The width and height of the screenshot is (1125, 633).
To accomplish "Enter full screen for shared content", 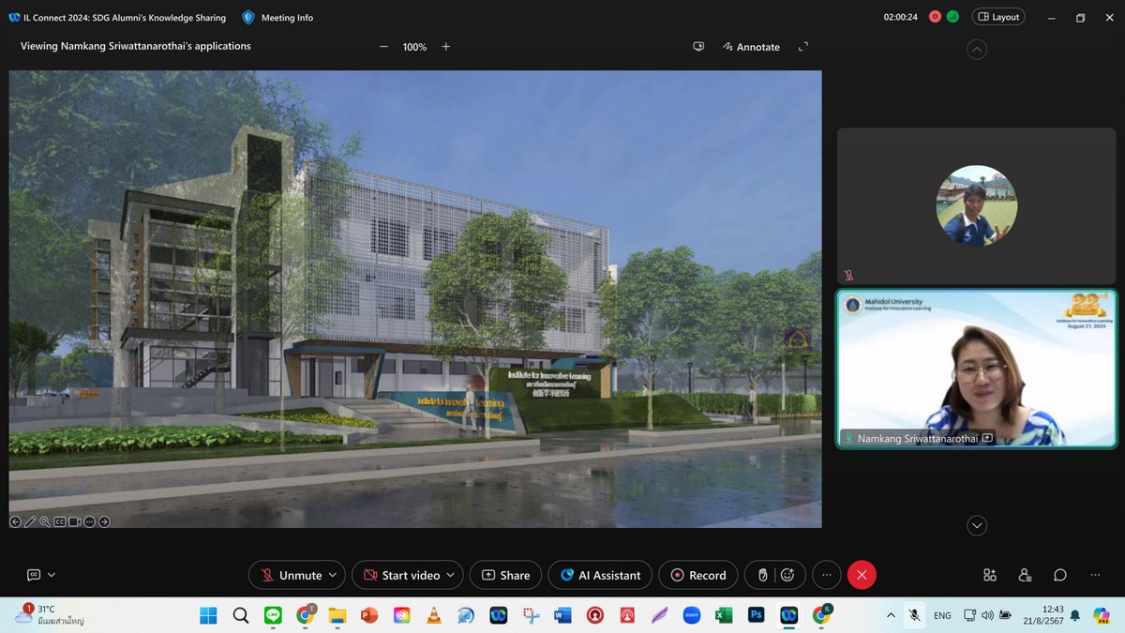I will coord(802,47).
